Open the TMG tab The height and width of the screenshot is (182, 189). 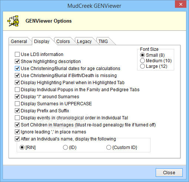pyautogui.click(x=103, y=42)
